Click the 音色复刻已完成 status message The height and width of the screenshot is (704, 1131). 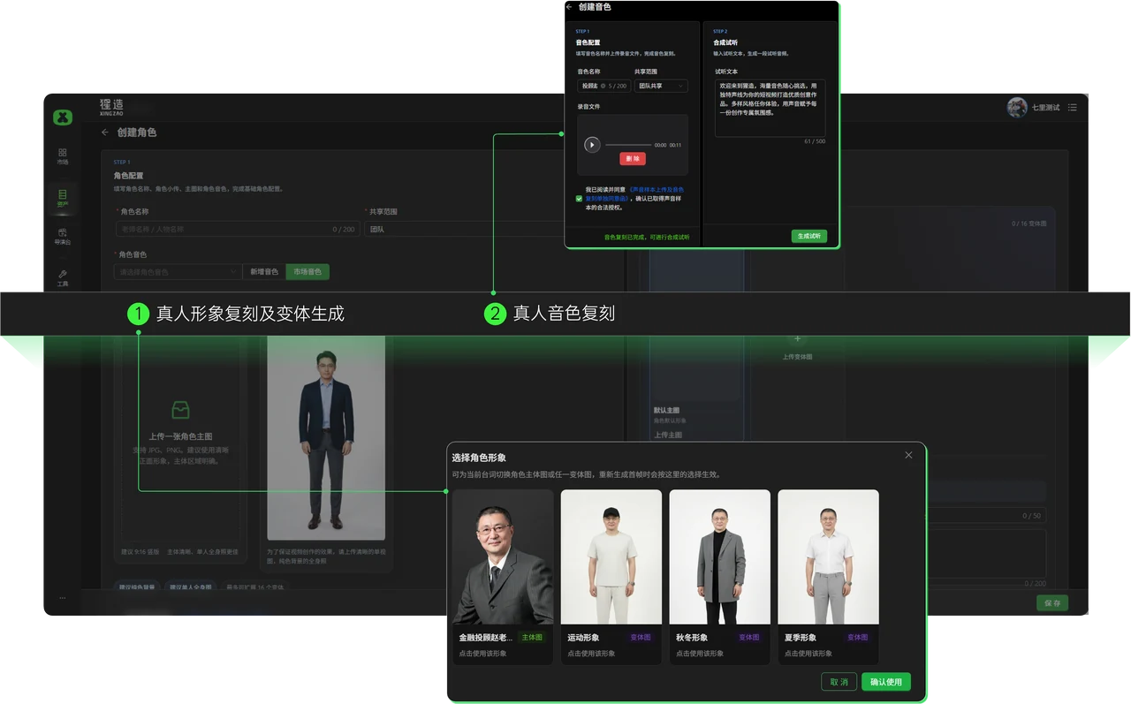(x=646, y=237)
